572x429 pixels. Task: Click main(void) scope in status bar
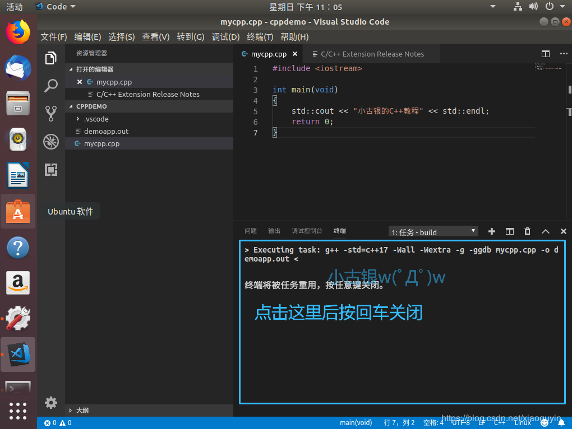click(x=356, y=423)
